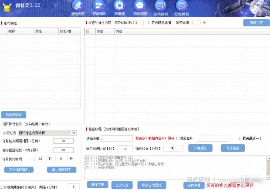
Task: Click the 昵称 column header
Action: point(21,31)
